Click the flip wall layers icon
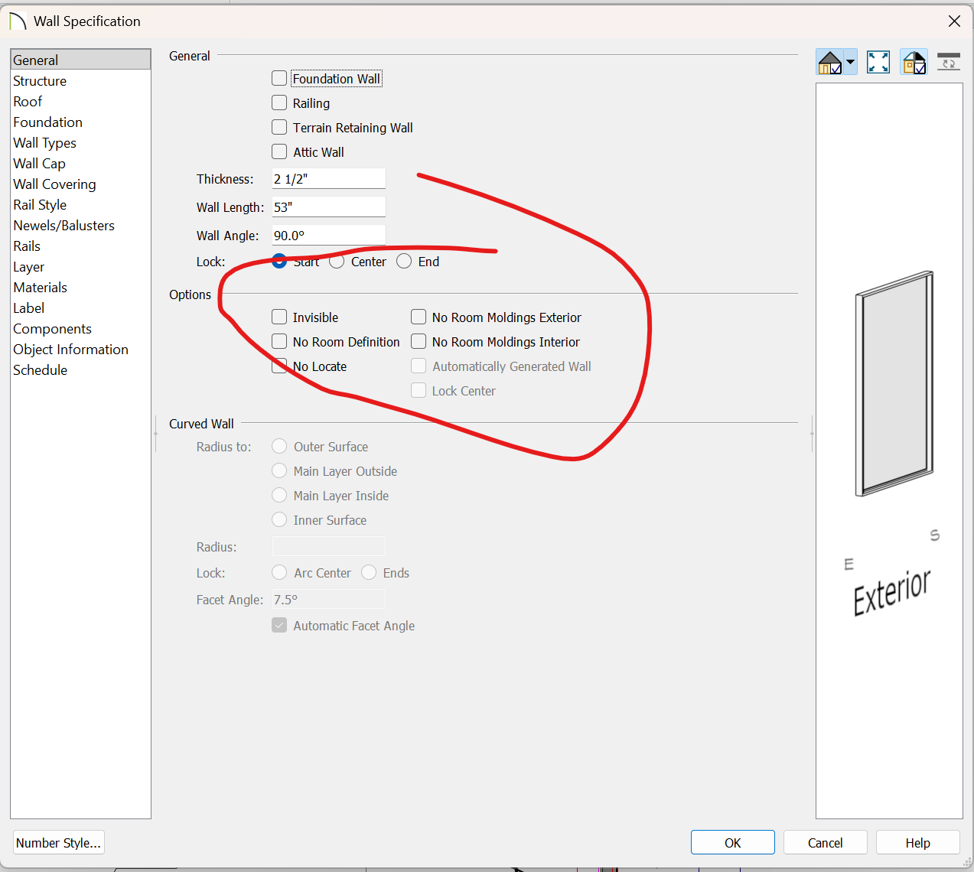The height and width of the screenshot is (872, 974). (x=949, y=62)
